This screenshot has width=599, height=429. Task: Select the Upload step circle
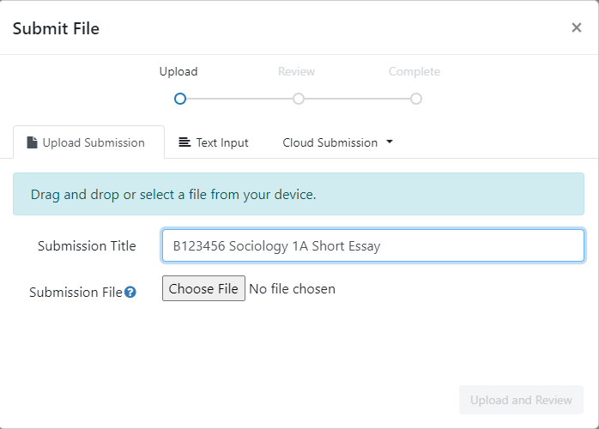click(179, 99)
